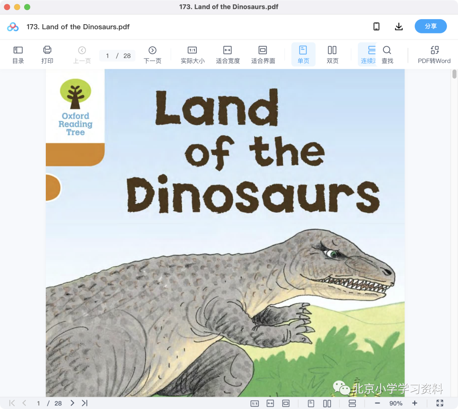
Task: Open 查找 search tool
Action: [x=387, y=55]
